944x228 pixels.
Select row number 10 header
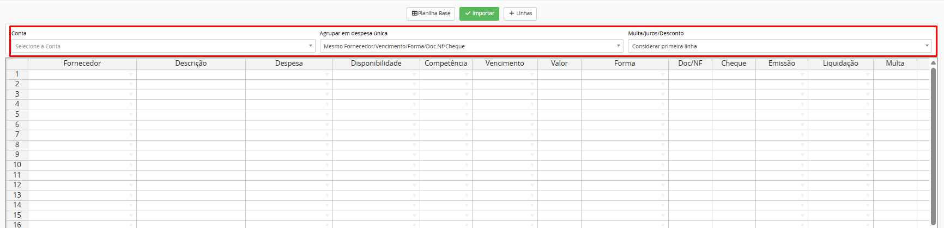point(17,165)
